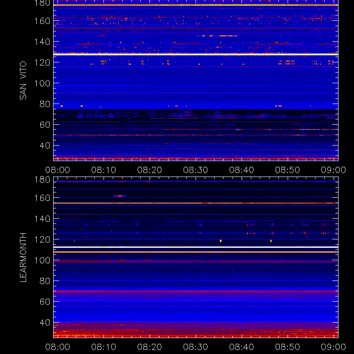Select the 60 tick label on San Vito axis
This screenshot has width=354, height=354.
45,125
